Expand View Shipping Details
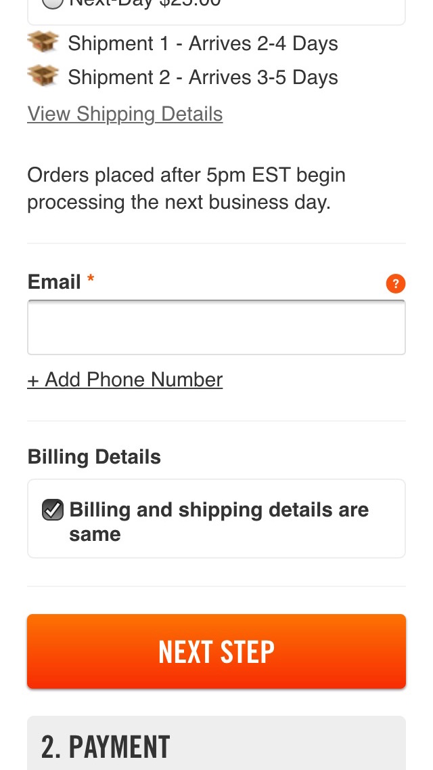The width and height of the screenshot is (433, 770). pyautogui.click(x=124, y=113)
